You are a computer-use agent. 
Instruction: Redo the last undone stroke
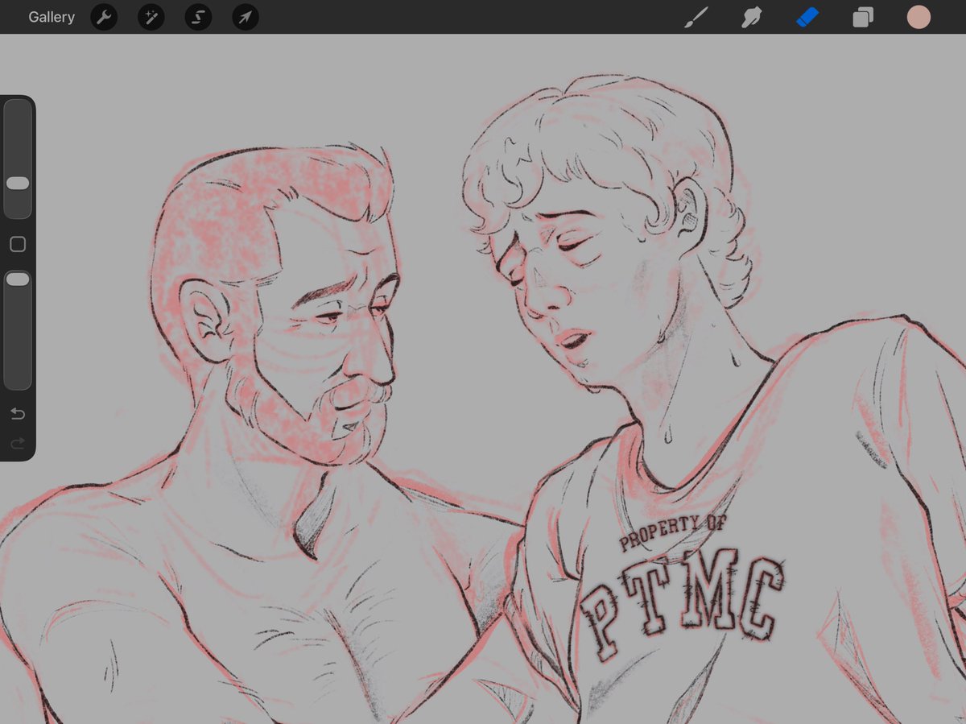point(18,443)
